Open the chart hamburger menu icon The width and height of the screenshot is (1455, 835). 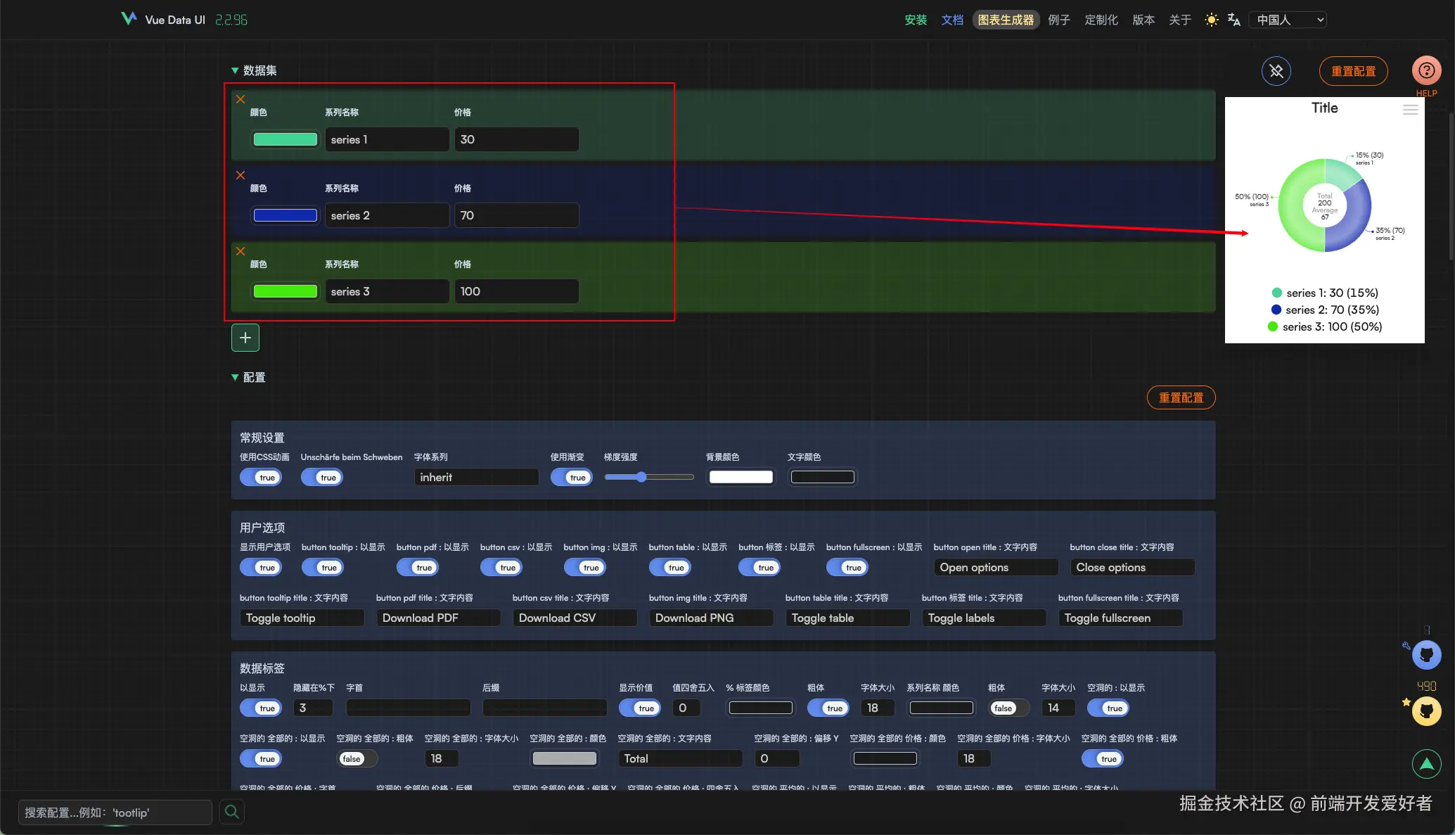(x=1410, y=110)
